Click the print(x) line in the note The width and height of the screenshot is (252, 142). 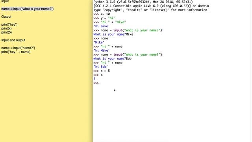[x=6, y=28]
